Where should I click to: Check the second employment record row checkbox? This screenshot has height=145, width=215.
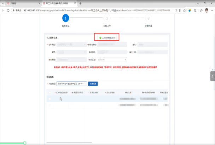click(x=50, y=105)
